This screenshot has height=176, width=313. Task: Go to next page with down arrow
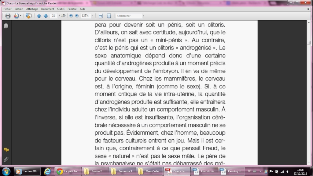click(46, 16)
